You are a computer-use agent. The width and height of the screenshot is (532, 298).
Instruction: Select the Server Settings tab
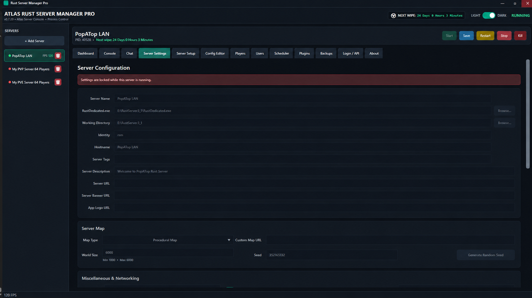click(155, 53)
